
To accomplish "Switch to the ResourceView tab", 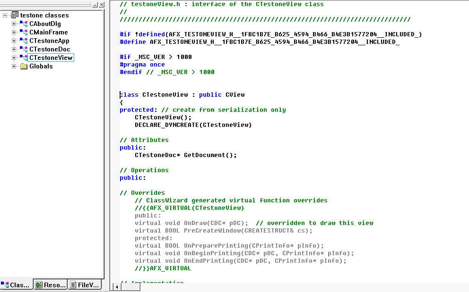I will (x=50, y=285).
